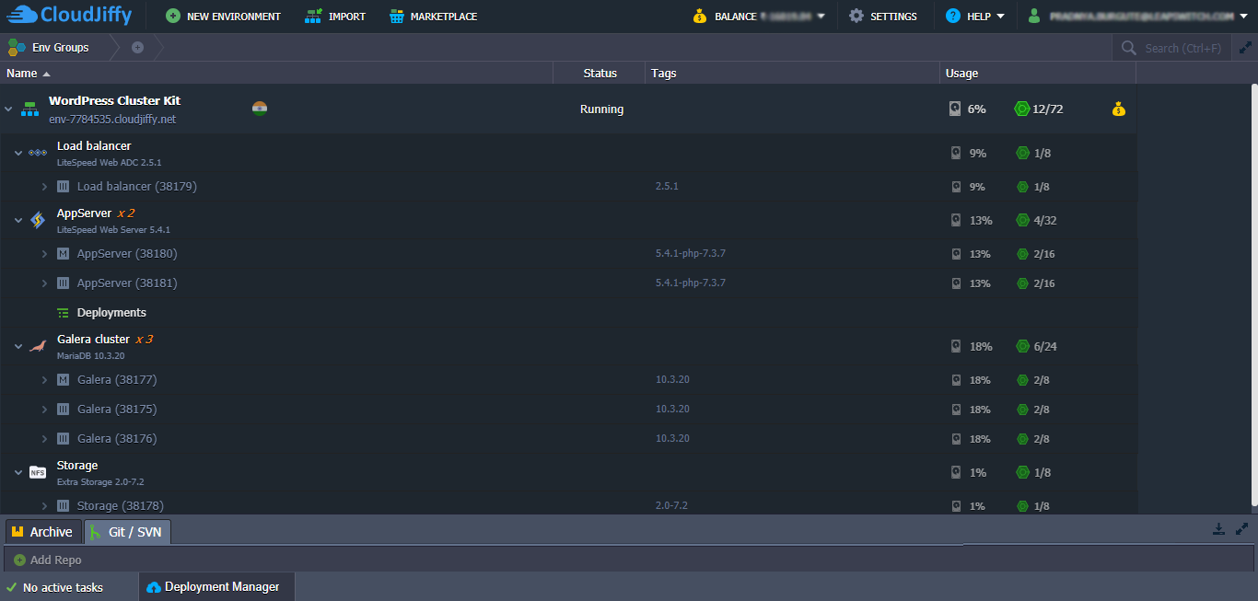Click the cloudlet icon showing 12/72 usage
The height and width of the screenshot is (601, 1258).
[1021, 109]
